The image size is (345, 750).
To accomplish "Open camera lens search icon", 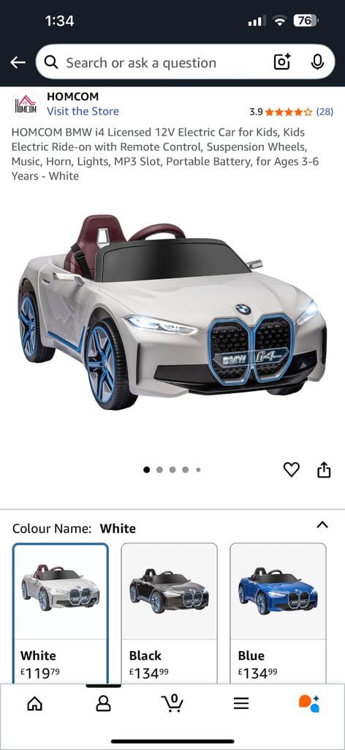I will click(282, 62).
